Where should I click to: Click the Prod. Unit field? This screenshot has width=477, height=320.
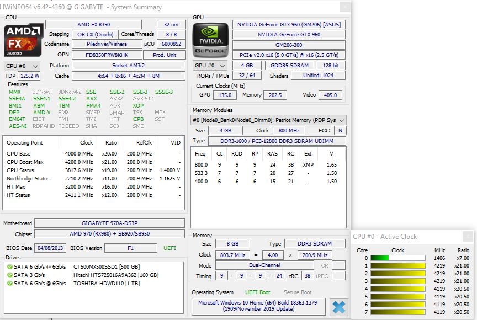165,55
